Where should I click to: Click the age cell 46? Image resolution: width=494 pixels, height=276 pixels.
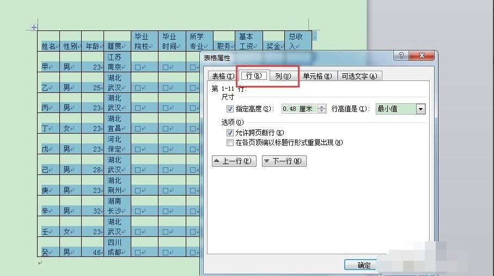point(93,247)
